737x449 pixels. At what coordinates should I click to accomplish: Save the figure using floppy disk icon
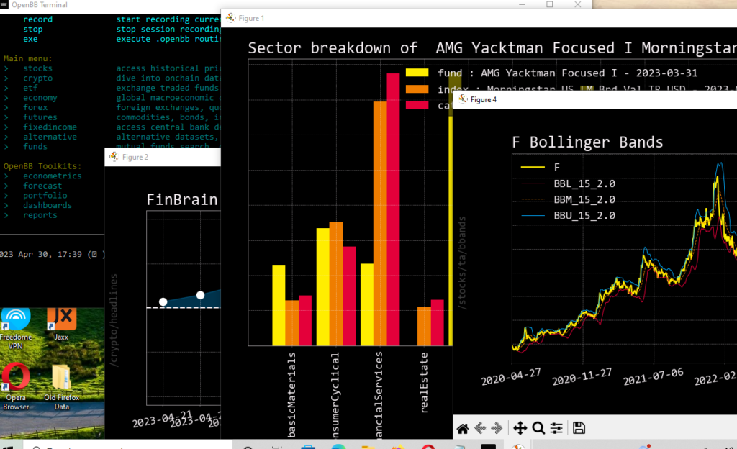pos(579,429)
